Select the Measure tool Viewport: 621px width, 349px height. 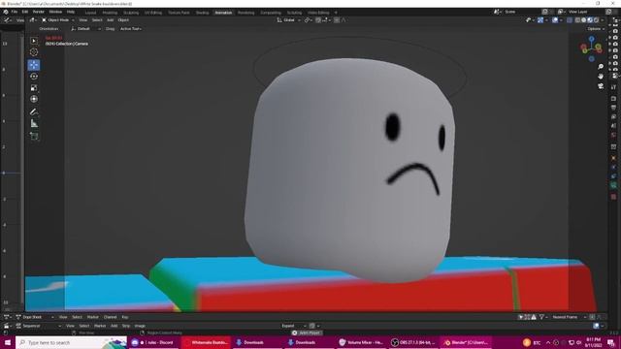coord(34,124)
